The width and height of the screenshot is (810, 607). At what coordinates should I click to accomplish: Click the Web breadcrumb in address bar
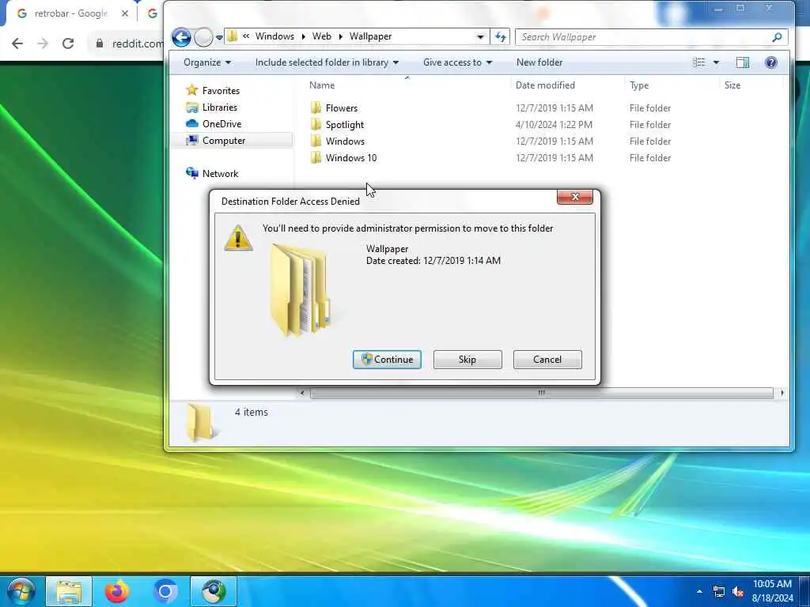coord(321,36)
